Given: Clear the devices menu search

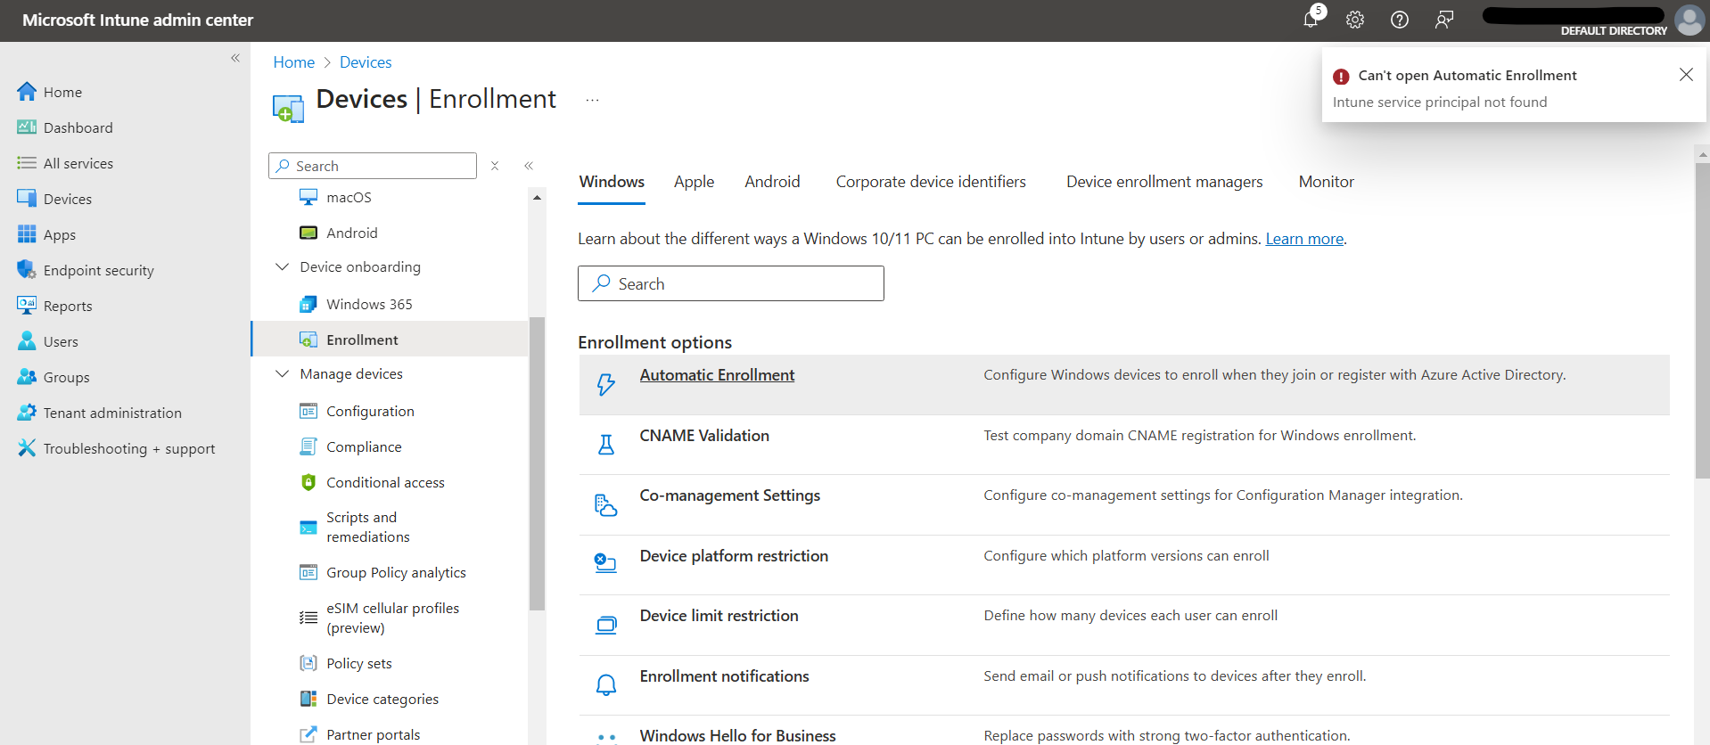Looking at the screenshot, I should pos(495,166).
